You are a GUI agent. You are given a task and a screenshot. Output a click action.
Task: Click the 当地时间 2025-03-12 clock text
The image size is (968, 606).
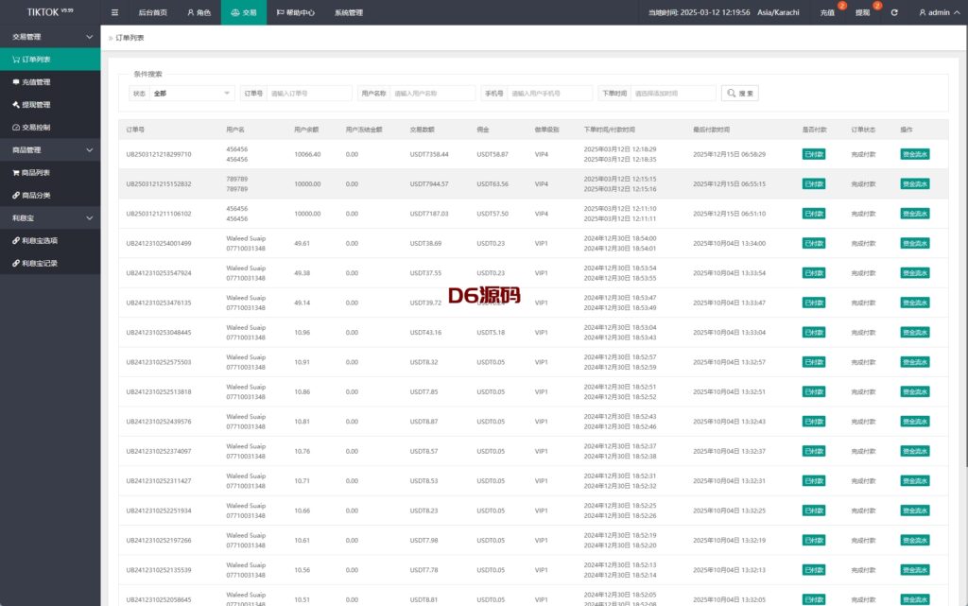699,12
